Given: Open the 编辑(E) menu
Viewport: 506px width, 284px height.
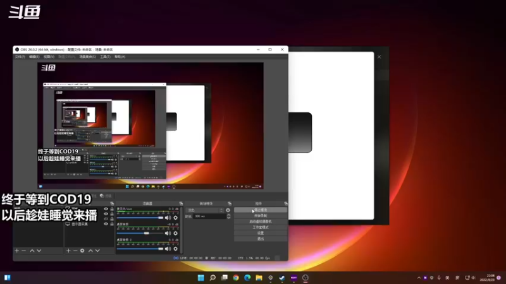Looking at the screenshot, I should pyautogui.click(x=34, y=57).
